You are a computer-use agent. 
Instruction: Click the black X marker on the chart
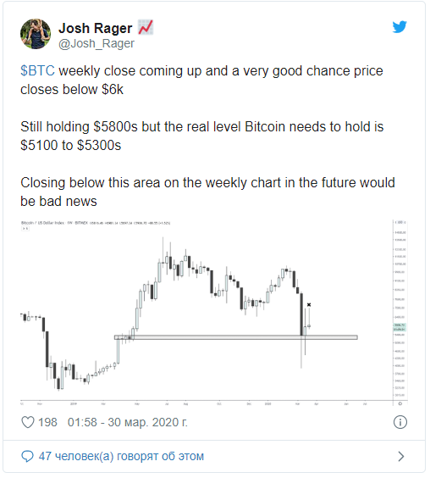[x=309, y=304]
